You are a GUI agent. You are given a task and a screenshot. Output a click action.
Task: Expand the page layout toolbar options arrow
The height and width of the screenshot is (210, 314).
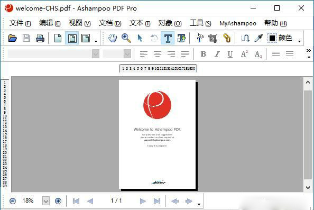[96, 41]
